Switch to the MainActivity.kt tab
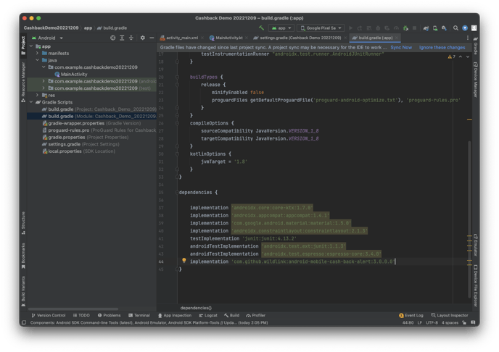This screenshot has height=352, width=499. pos(229,38)
